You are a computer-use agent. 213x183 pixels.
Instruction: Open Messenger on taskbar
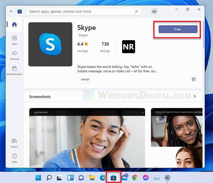pos(146,178)
